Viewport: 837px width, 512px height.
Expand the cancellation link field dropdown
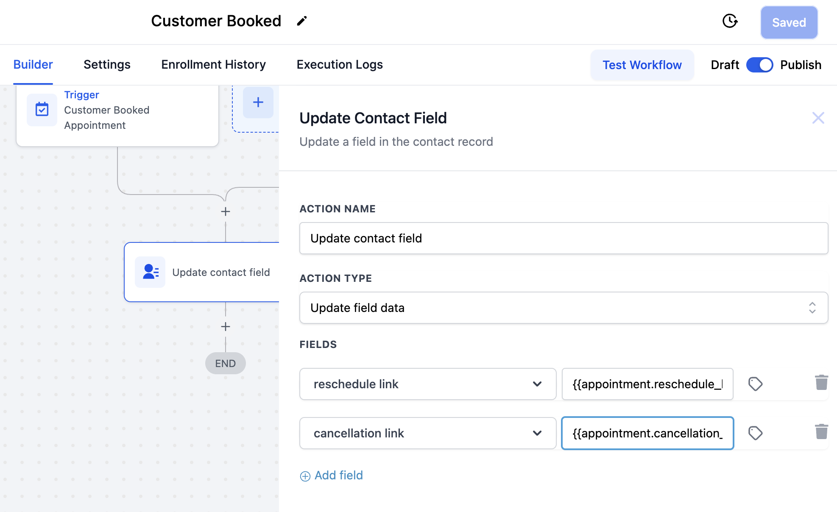coord(537,433)
